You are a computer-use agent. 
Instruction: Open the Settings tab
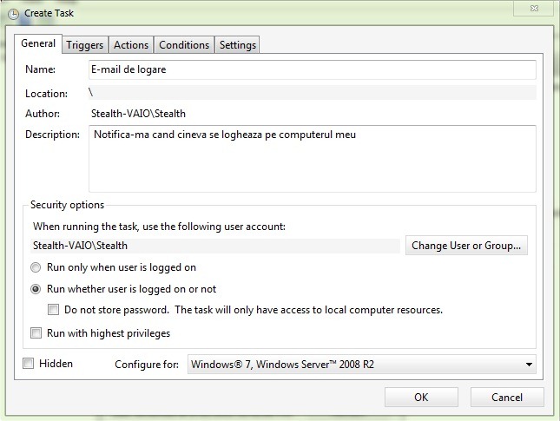click(x=238, y=45)
